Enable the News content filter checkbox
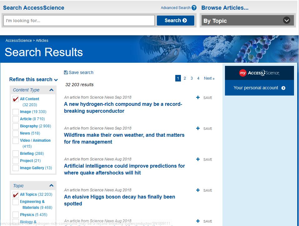 click(16, 133)
